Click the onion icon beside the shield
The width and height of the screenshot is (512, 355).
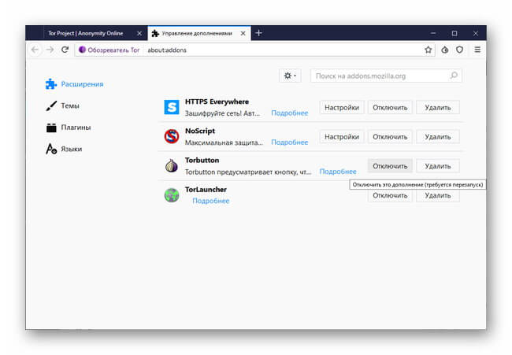tap(445, 50)
